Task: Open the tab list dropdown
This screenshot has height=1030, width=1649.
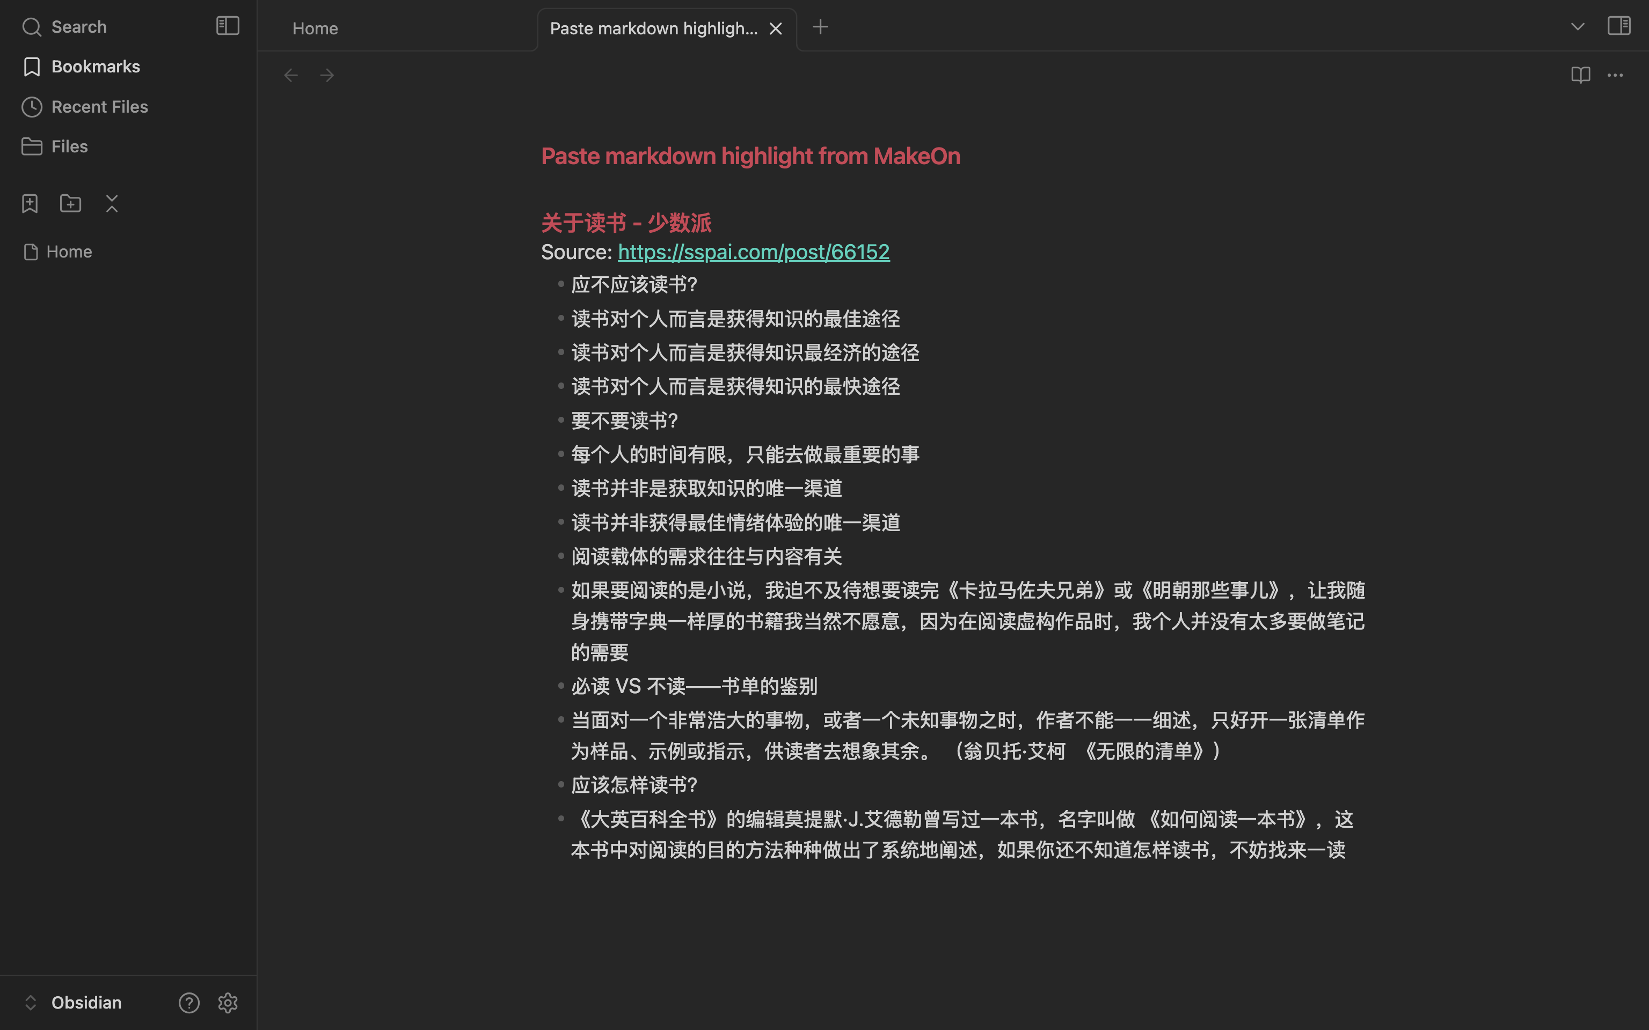Action: 1578,27
